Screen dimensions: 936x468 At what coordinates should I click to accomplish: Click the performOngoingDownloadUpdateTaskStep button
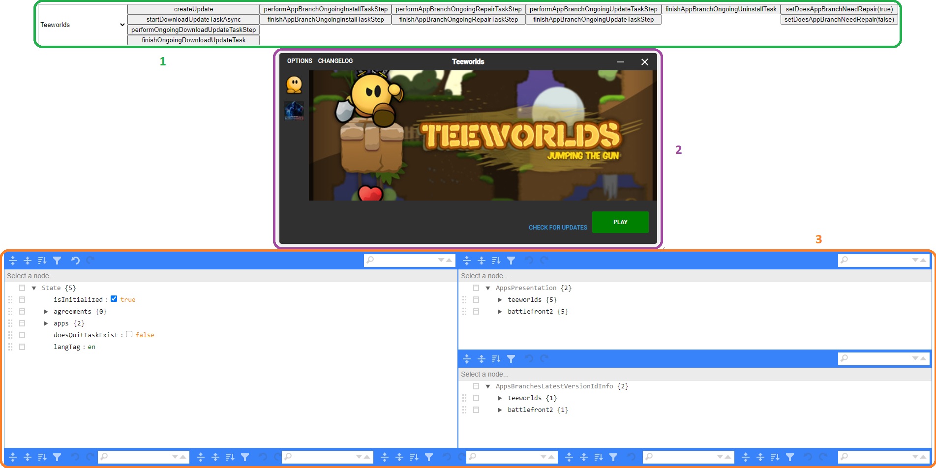coord(194,30)
